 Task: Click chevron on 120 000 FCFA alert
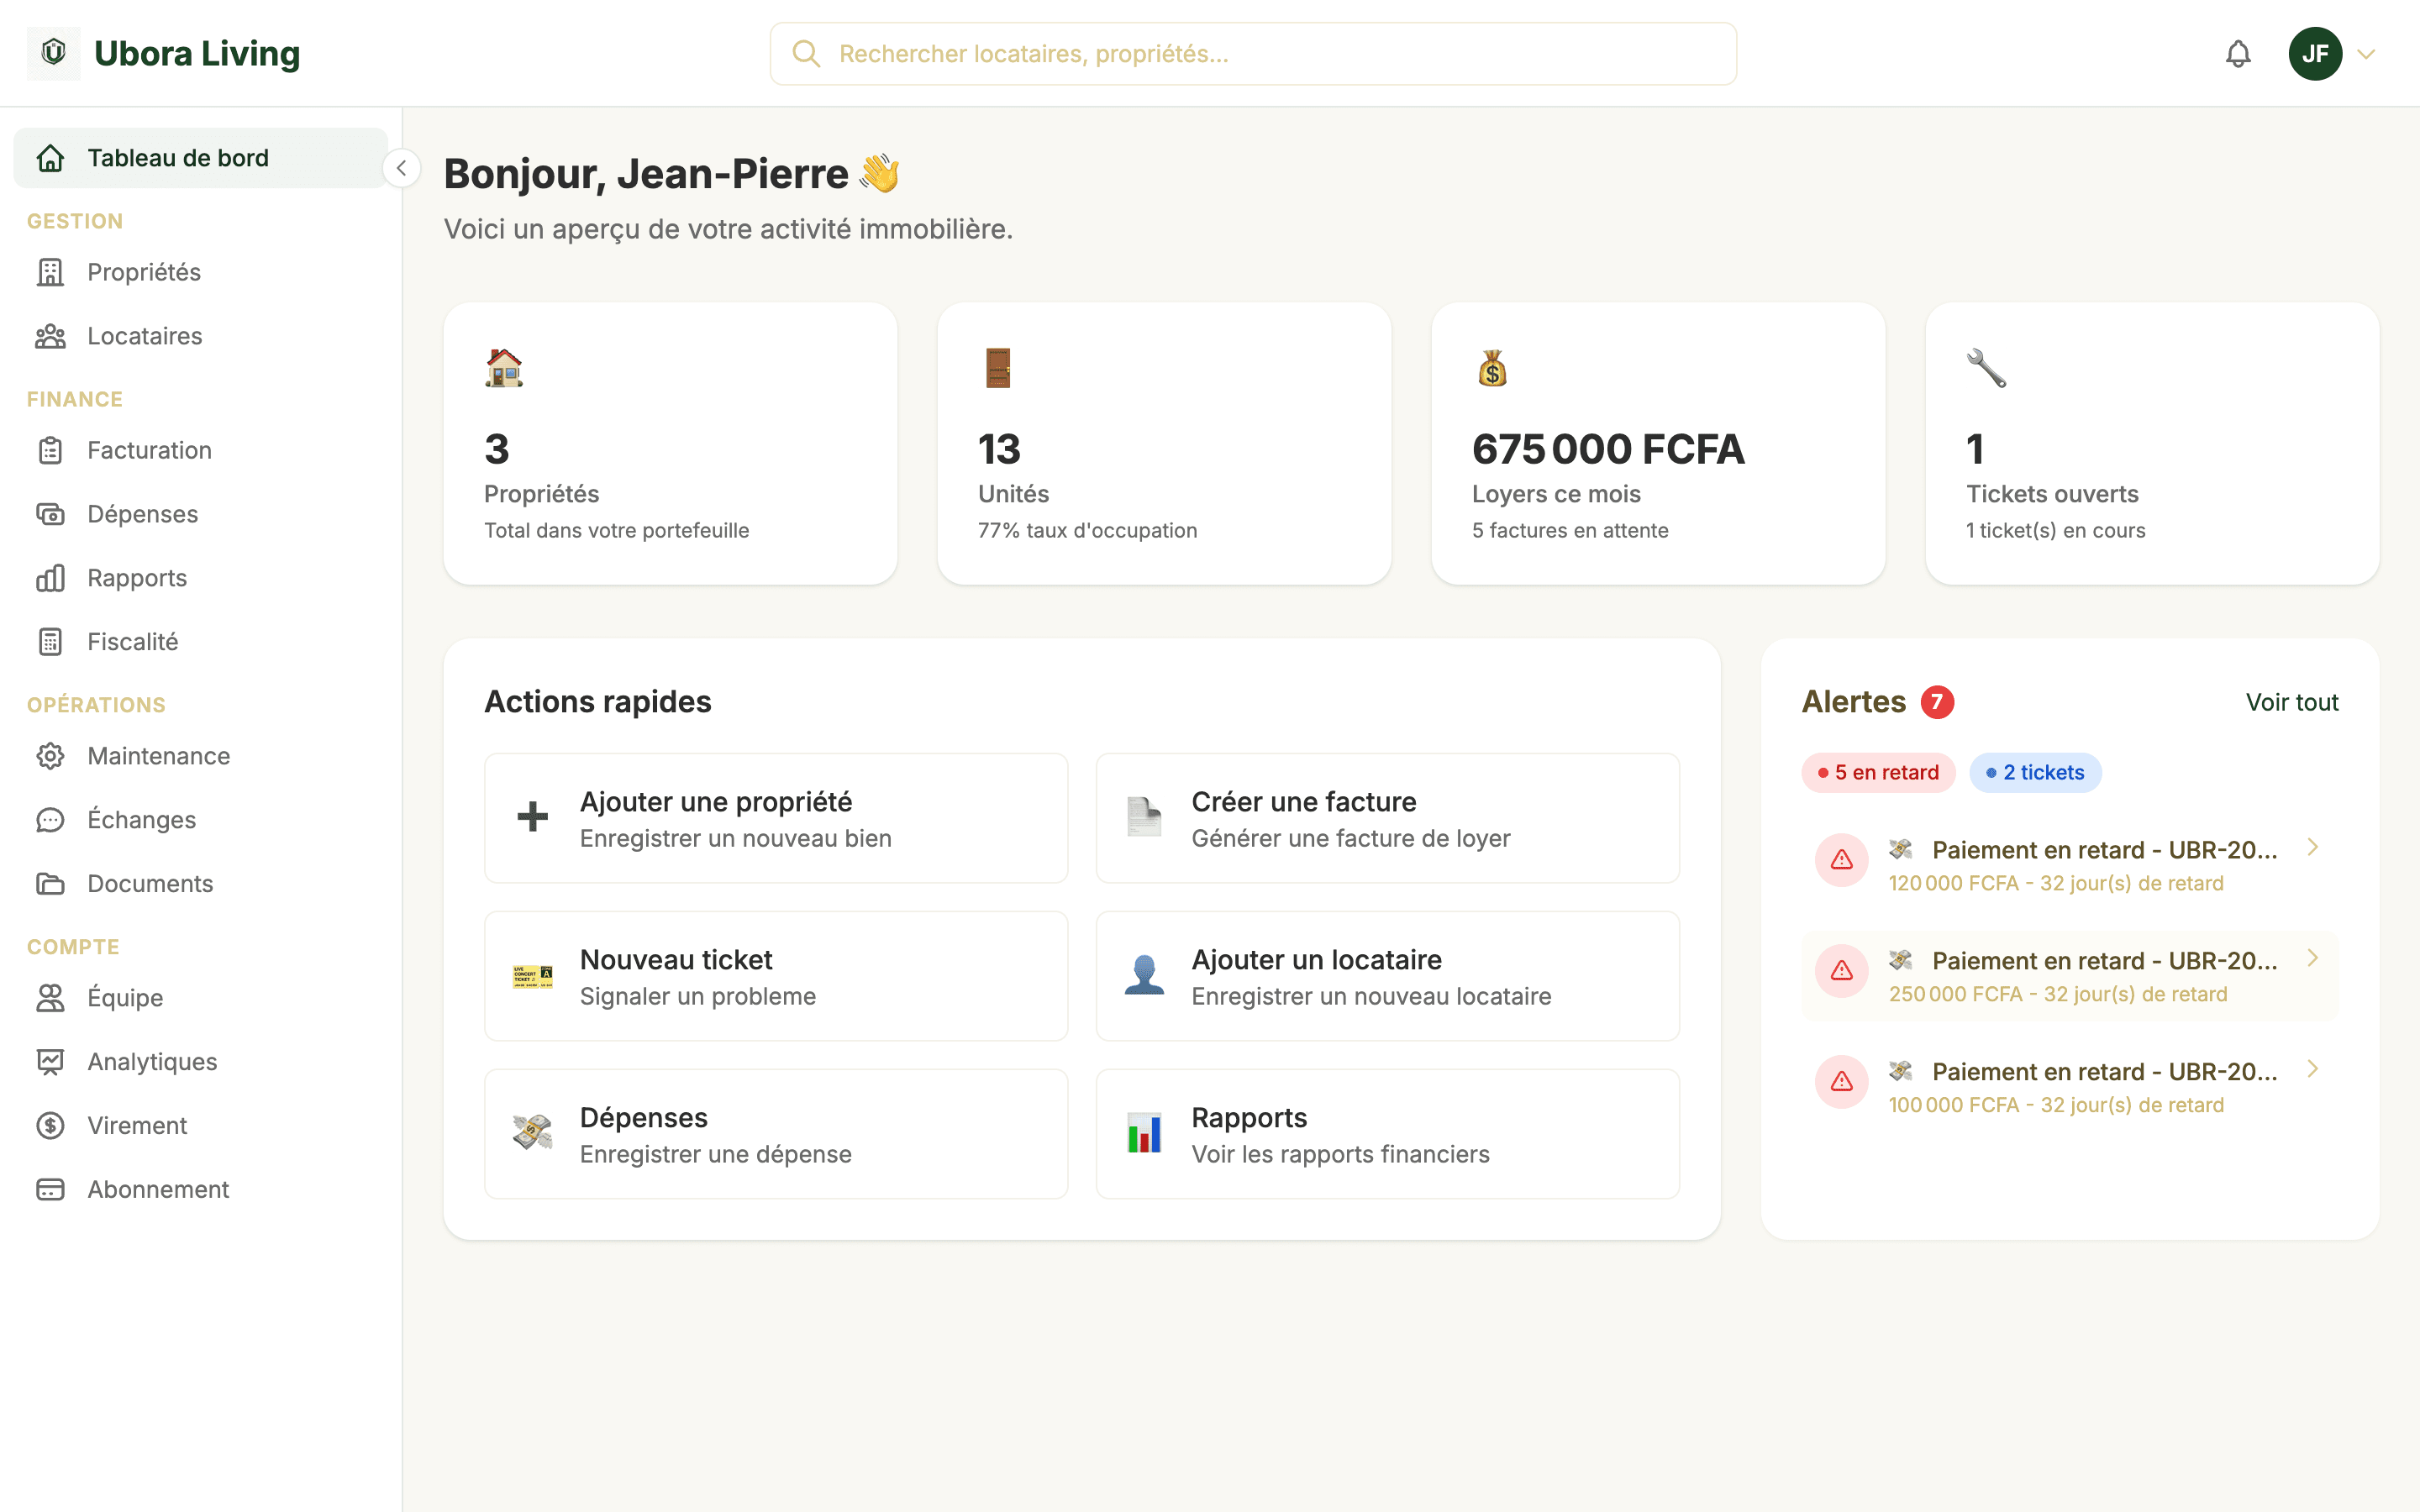coord(2312,847)
